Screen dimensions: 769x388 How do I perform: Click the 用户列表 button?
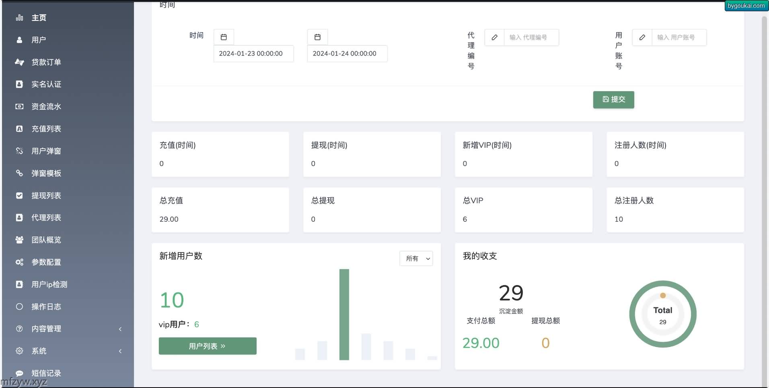(208, 346)
